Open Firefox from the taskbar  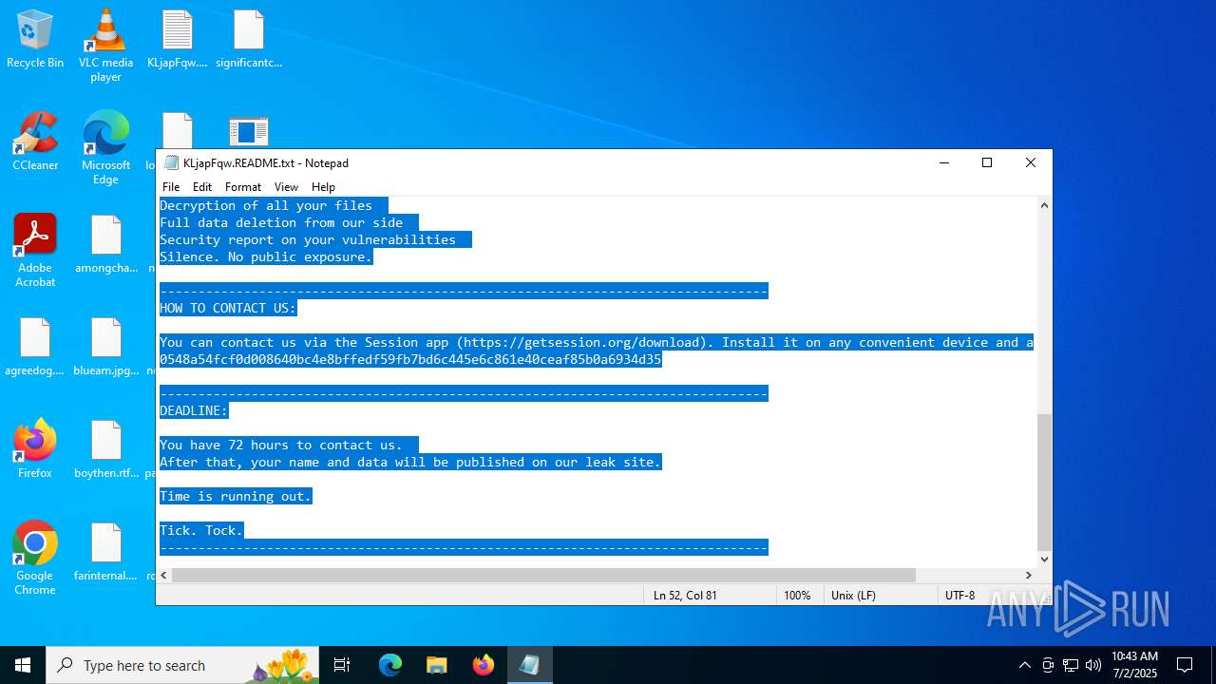[483, 665]
